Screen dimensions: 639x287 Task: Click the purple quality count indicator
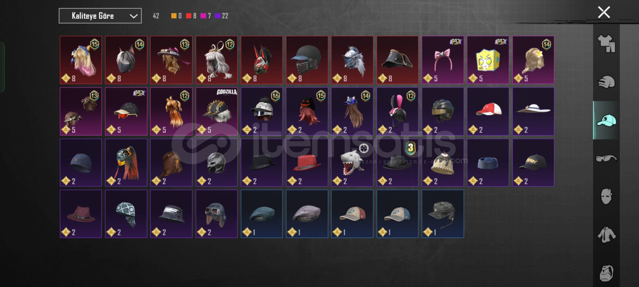pyautogui.click(x=222, y=16)
